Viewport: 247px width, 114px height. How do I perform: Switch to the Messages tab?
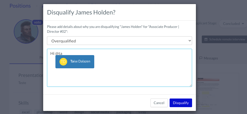tap(209, 58)
